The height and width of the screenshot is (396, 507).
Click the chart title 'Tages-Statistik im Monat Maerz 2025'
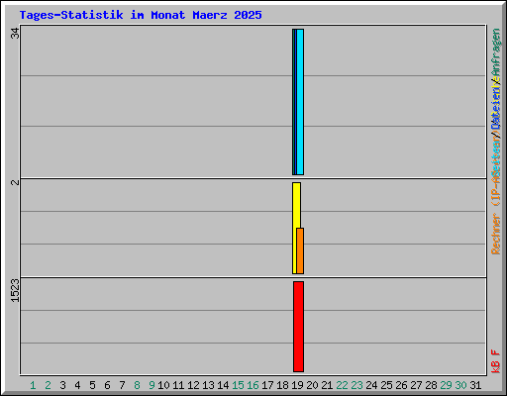coord(141,15)
